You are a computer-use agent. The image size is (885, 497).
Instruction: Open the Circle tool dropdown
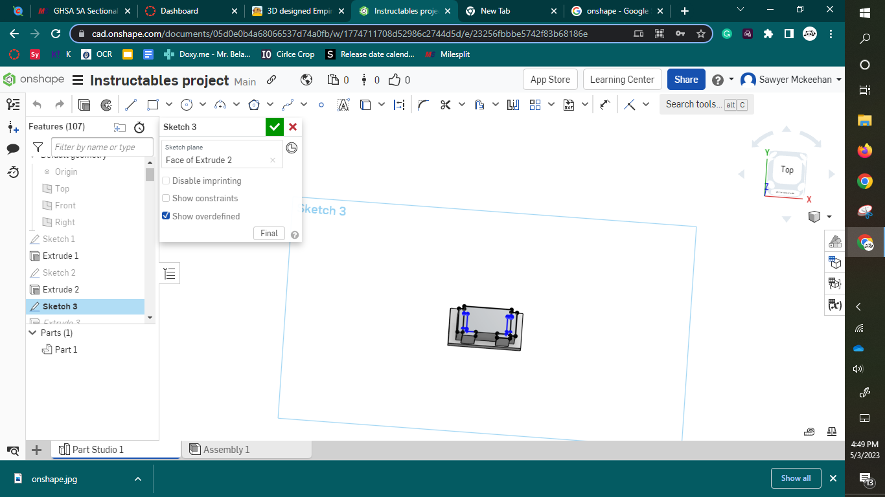pyautogui.click(x=201, y=104)
